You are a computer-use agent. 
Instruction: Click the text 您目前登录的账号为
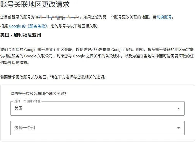click(x=17, y=17)
